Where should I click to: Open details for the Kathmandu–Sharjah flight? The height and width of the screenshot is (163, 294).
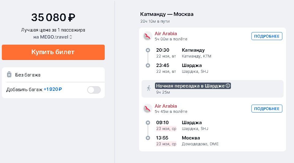(x=267, y=36)
